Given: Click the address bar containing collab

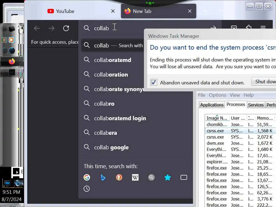Looking at the screenshot, I should pyautogui.click(x=150, y=28).
